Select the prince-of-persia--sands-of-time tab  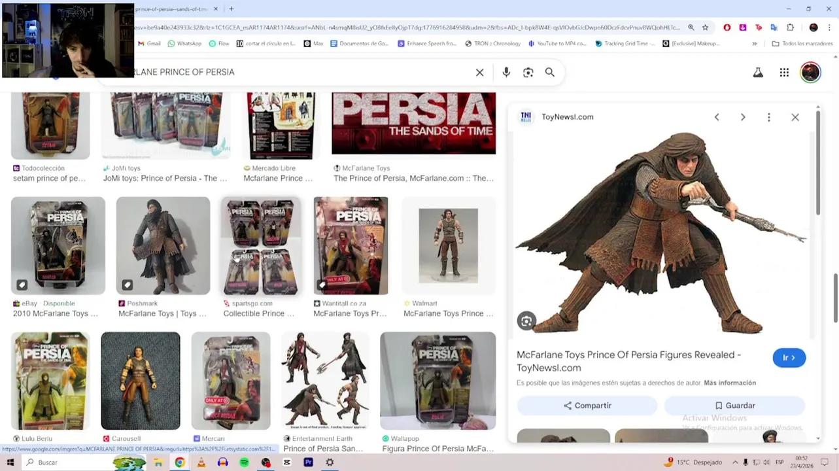click(173, 9)
